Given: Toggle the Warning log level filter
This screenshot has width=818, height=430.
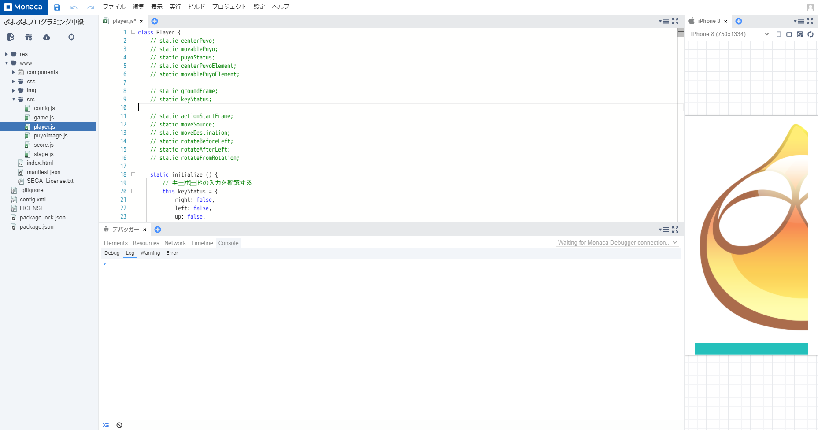Looking at the screenshot, I should click(150, 253).
